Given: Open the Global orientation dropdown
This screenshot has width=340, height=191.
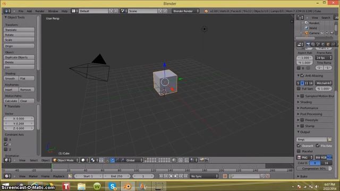Looking at the screenshot, I should pyautogui.click(x=134, y=160).
